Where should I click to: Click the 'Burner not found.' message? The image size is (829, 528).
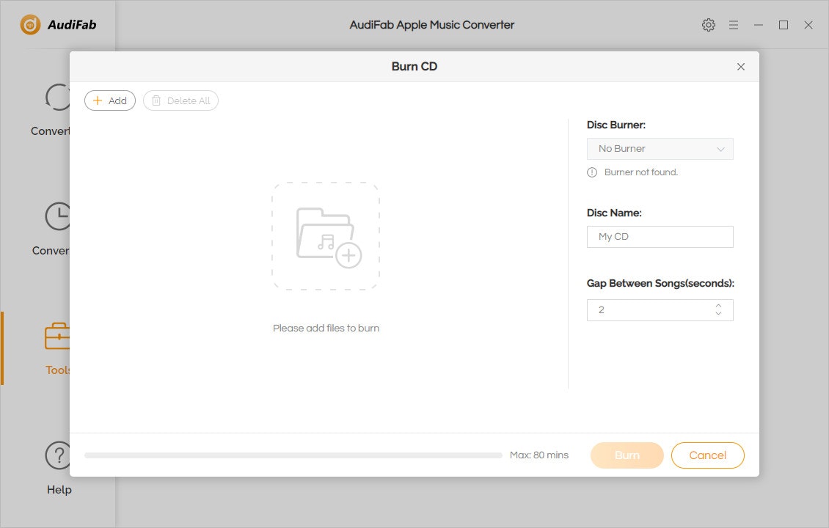click(640, 172)
